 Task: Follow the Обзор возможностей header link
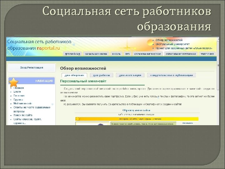click(x=169, y=40)
